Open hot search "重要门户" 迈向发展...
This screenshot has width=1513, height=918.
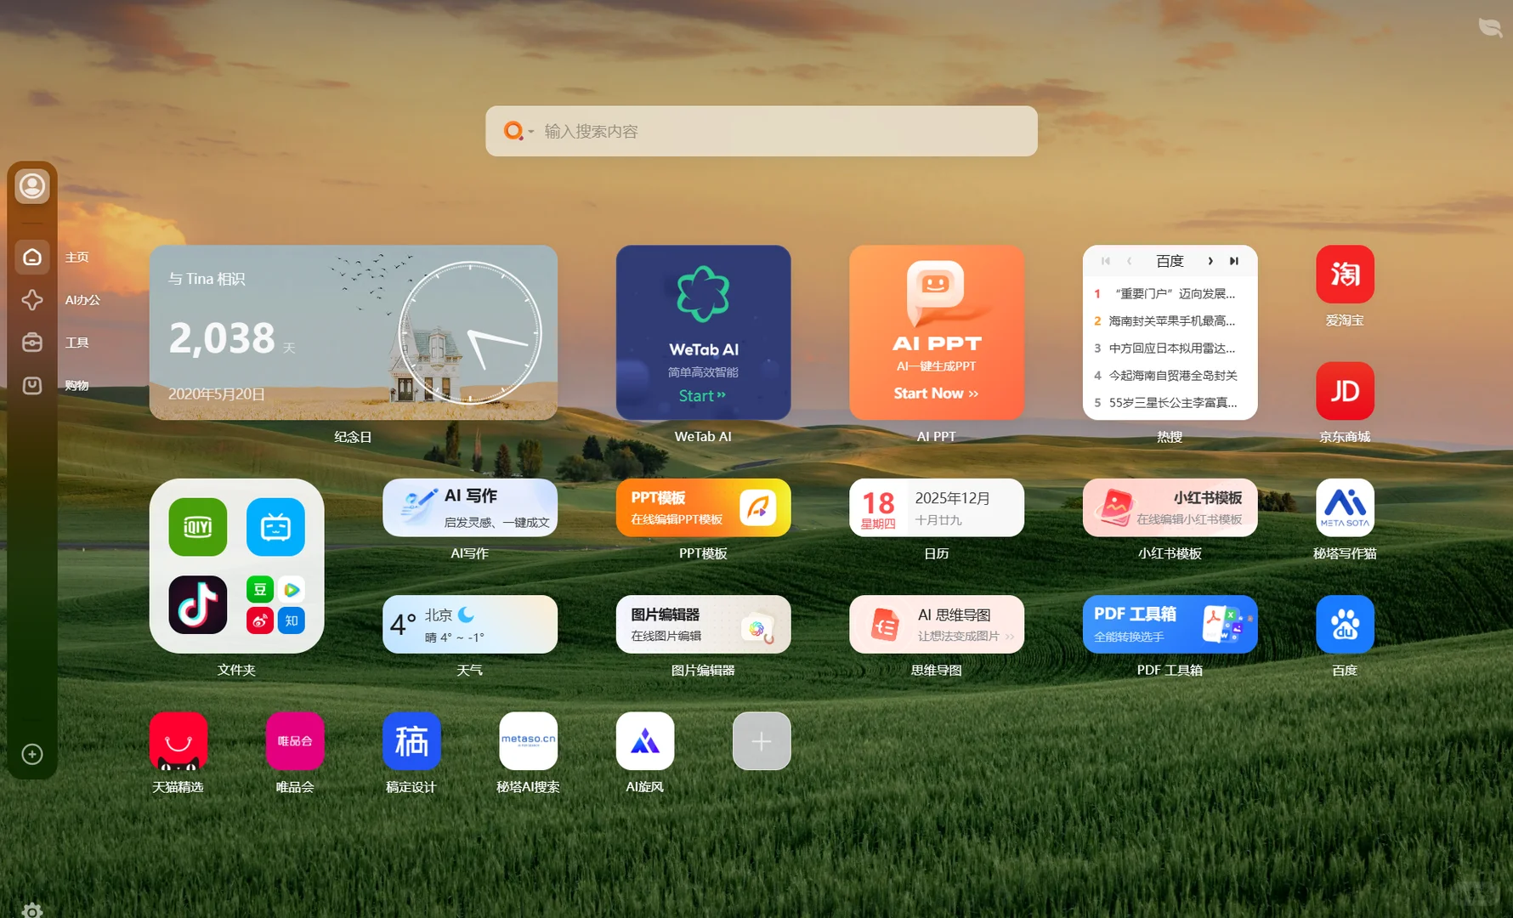point(1170,293)
